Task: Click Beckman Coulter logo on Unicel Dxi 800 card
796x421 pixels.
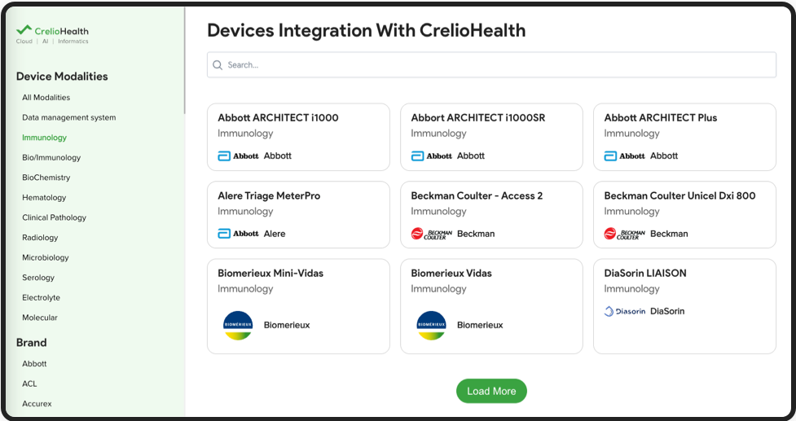Action: pos(624,234)
